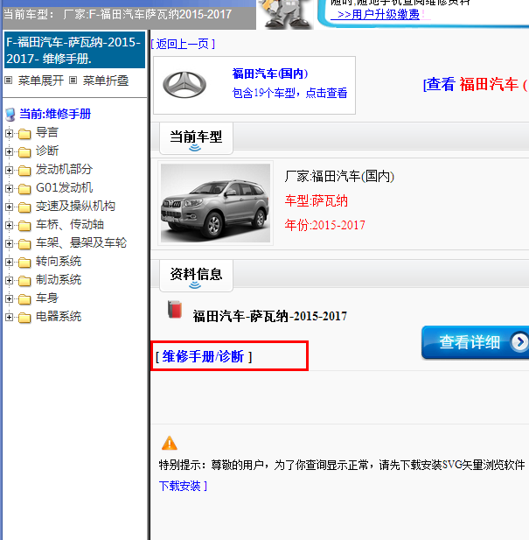Expand all menus with 菜单展开
Image resolution: width=529 pixels, height=540 pixels.
[x=41, y=81]
